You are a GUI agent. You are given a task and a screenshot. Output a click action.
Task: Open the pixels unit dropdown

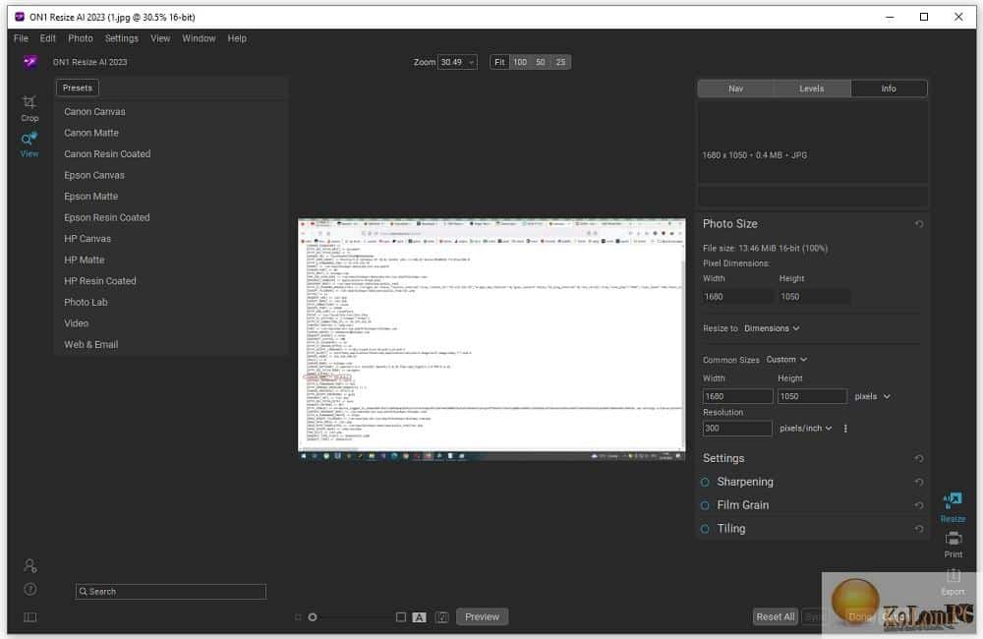click(x=872, y=396)
